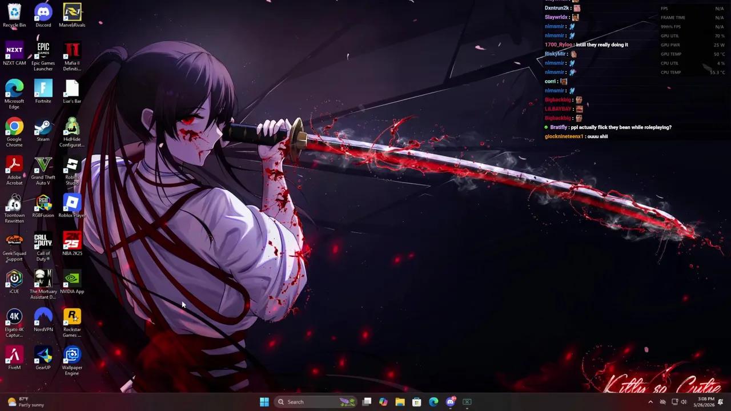Screen dimensions: 731x411
Task: Open the Xbox Game Bar taskbar icon
Action: click(x=467, y=402)
